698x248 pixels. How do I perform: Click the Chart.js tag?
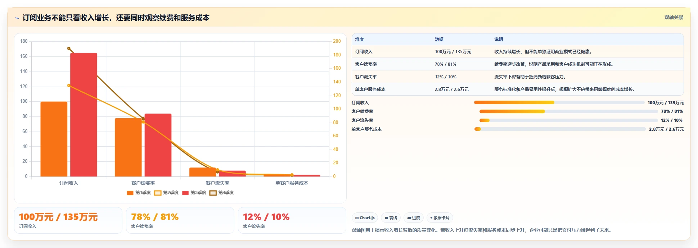(365, 218)
